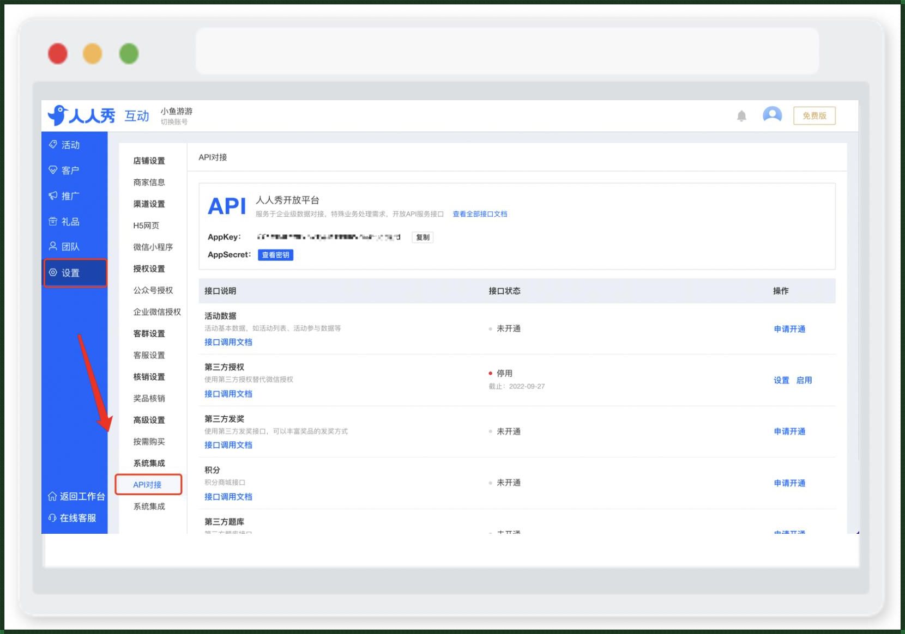Click the 客户 diamond icon
This screenshot has width=905, height=634.
click(x=53, y=170)
